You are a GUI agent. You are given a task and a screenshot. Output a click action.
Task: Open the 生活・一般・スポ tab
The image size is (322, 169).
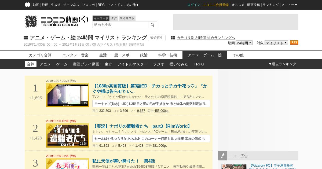[x=114, y=55]
